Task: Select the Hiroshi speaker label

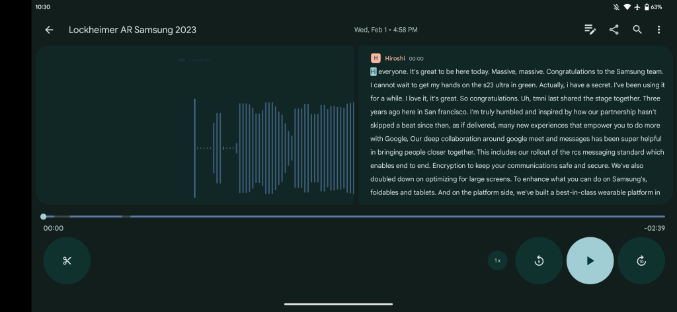Action: point(394,59)
